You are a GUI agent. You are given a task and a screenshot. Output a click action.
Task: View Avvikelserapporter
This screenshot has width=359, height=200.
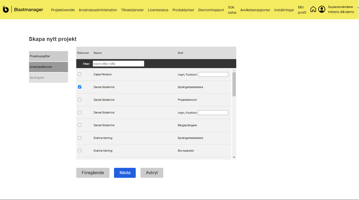pyautogui.click(x=255, y=10)
